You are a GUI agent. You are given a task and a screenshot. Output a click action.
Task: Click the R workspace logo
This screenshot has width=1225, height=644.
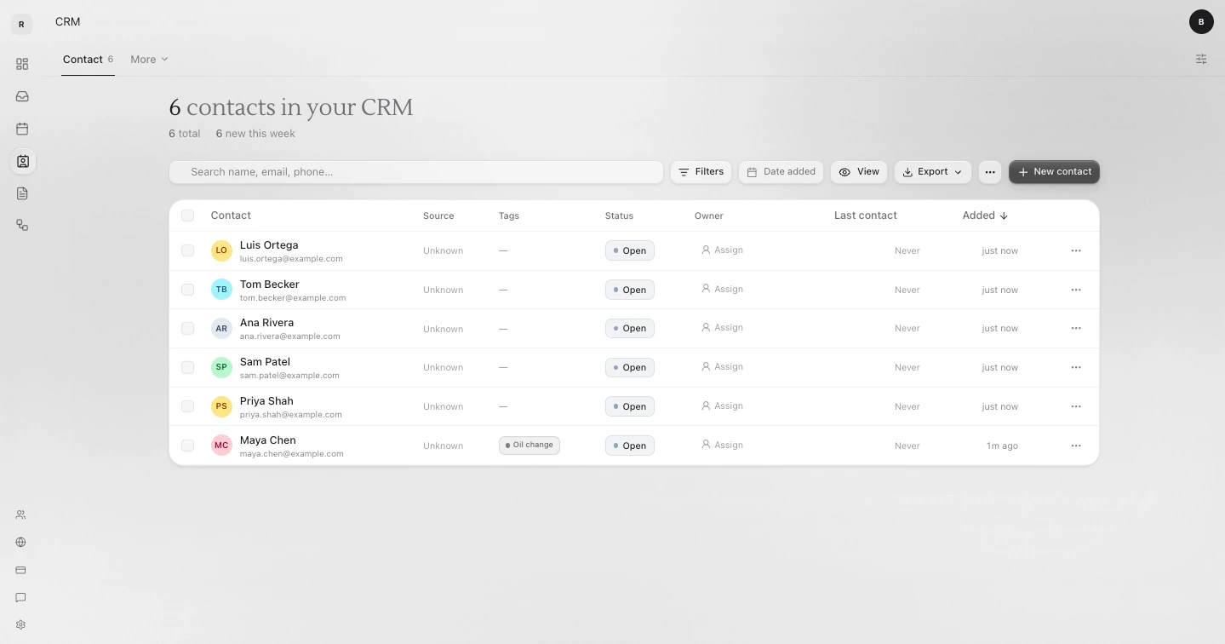click(x=21, y=24)
